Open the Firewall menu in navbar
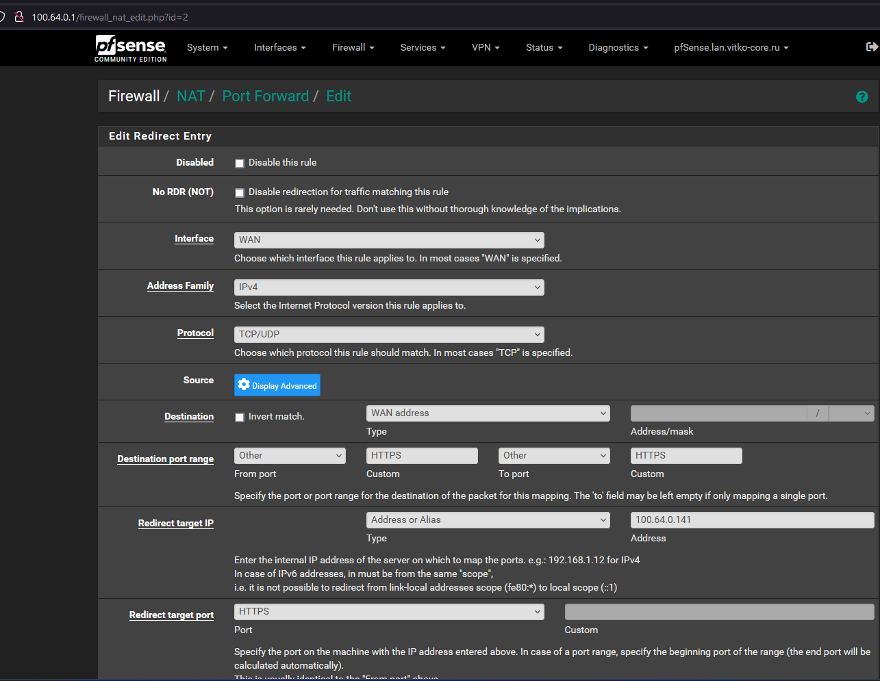Viewport: 880px width, 681px height. [x=353, y=48]
